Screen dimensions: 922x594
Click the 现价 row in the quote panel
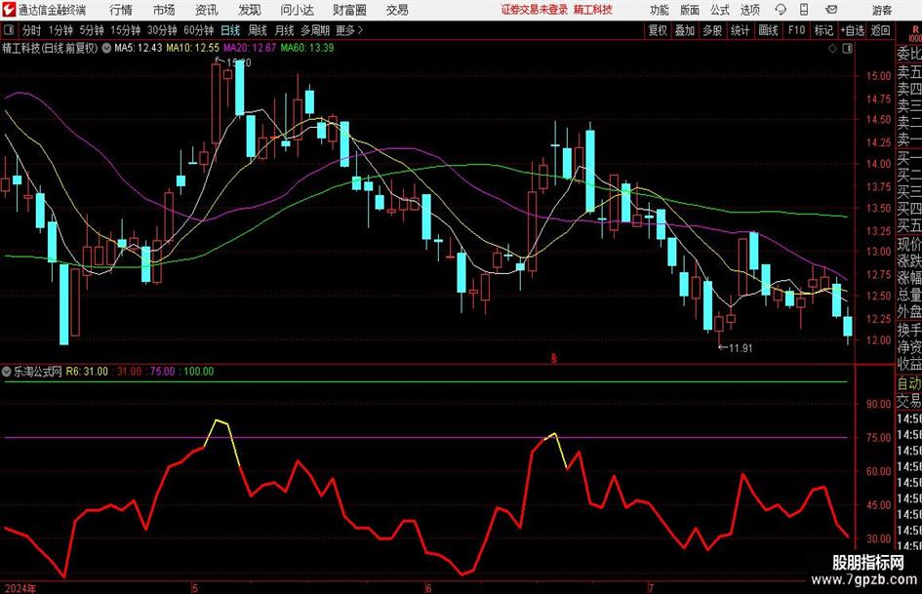point(909,244)
